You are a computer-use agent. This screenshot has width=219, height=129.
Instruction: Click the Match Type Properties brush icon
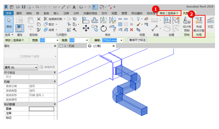tap(39, 29)
